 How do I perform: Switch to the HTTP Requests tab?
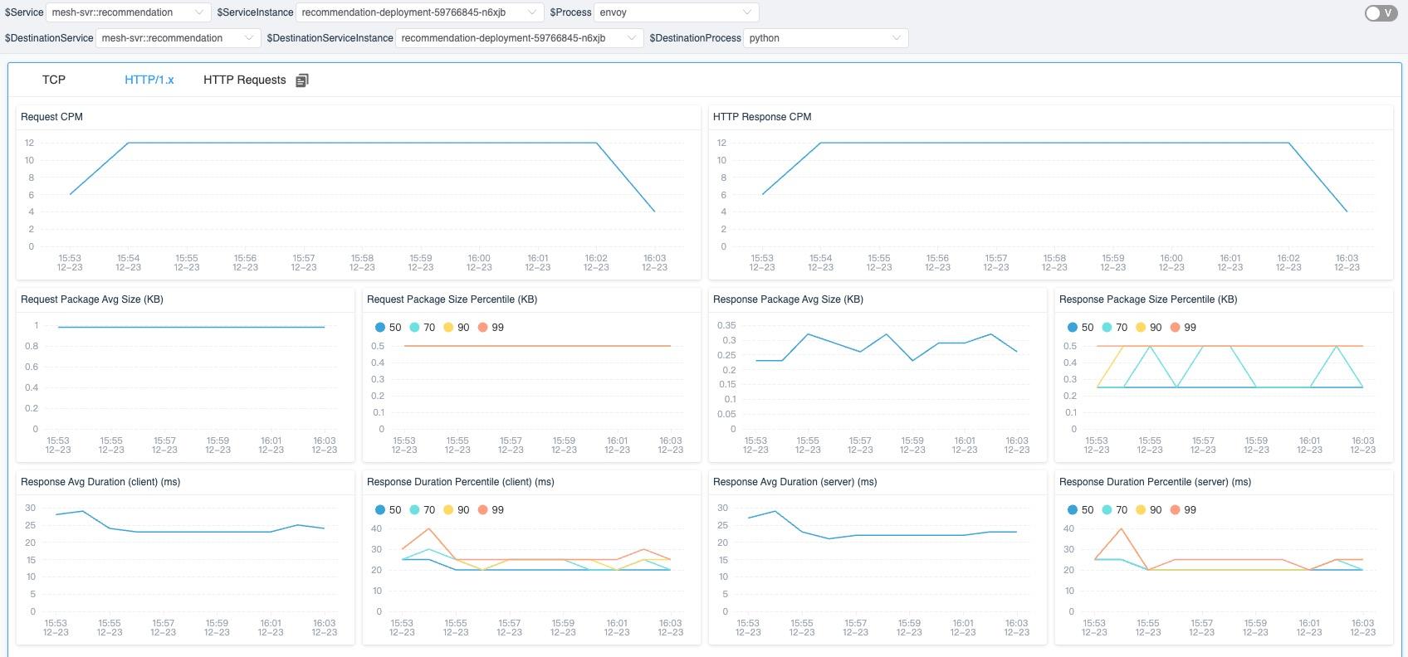[245, 80]
